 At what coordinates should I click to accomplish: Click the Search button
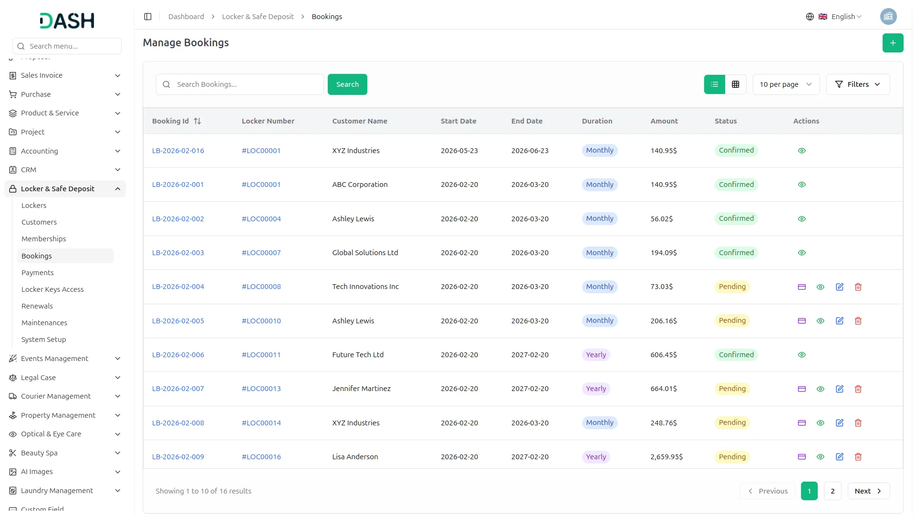[x=347, y=84]
